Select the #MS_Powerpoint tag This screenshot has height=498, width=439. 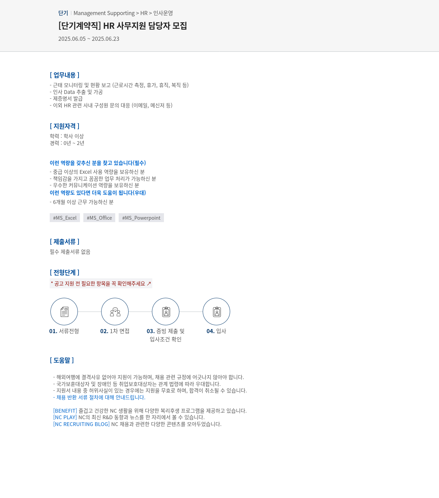141,218
